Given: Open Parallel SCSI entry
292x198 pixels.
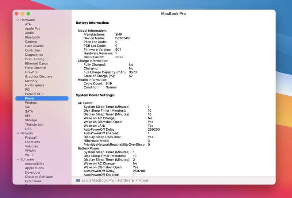Looking at the screenshot, I should coord(35,94).
